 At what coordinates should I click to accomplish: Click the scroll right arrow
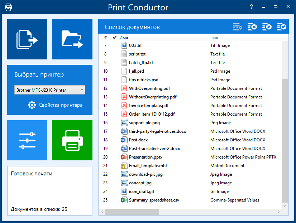click(x=279, y=212)
